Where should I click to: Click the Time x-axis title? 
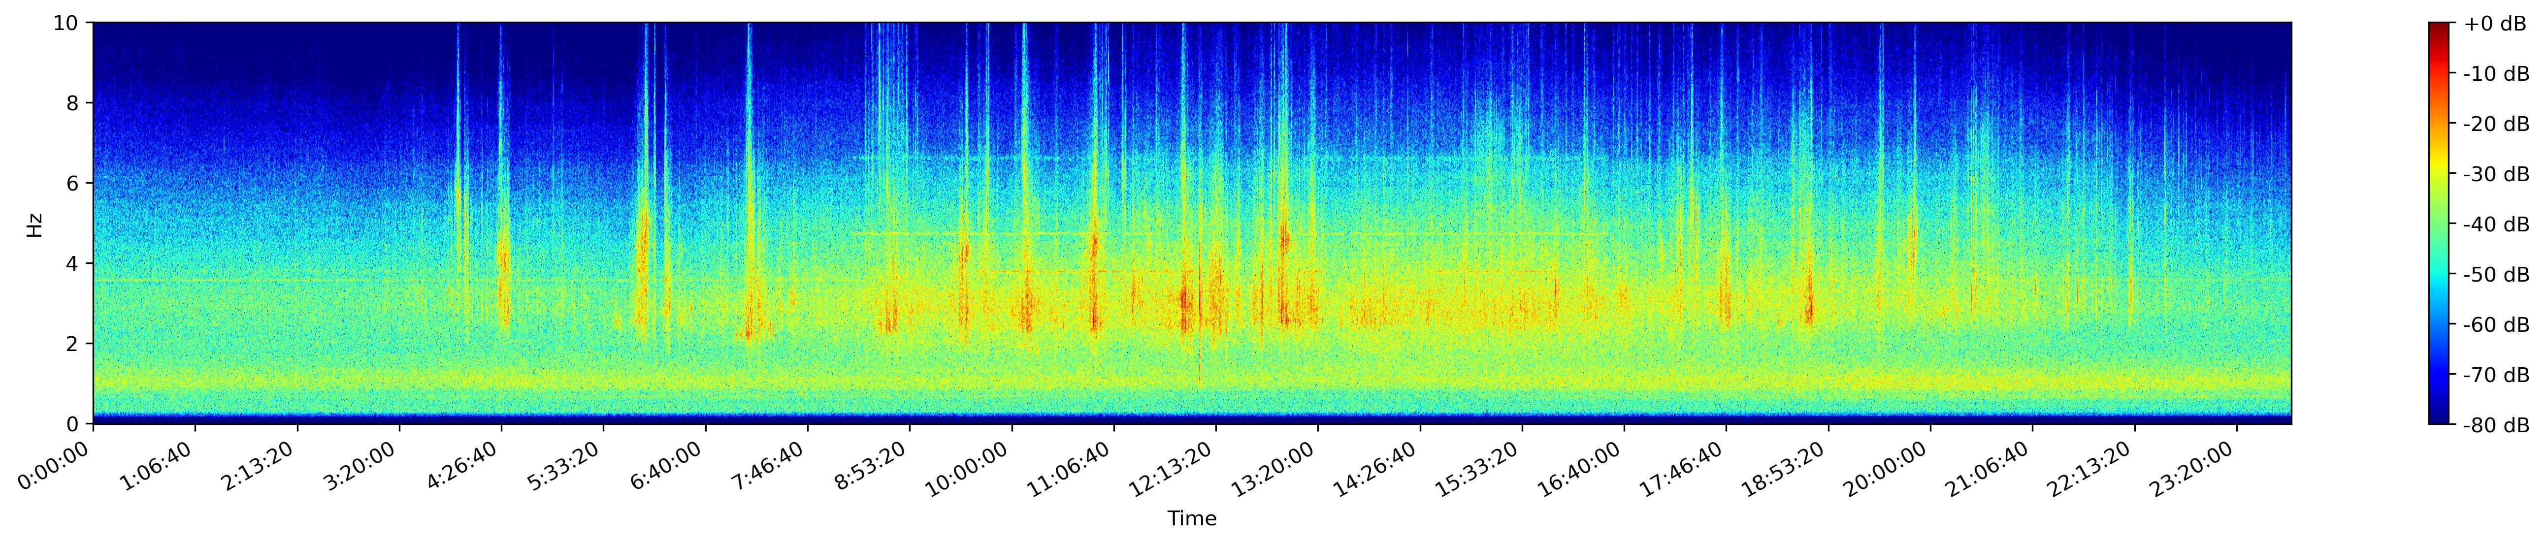click(1191, 519)
